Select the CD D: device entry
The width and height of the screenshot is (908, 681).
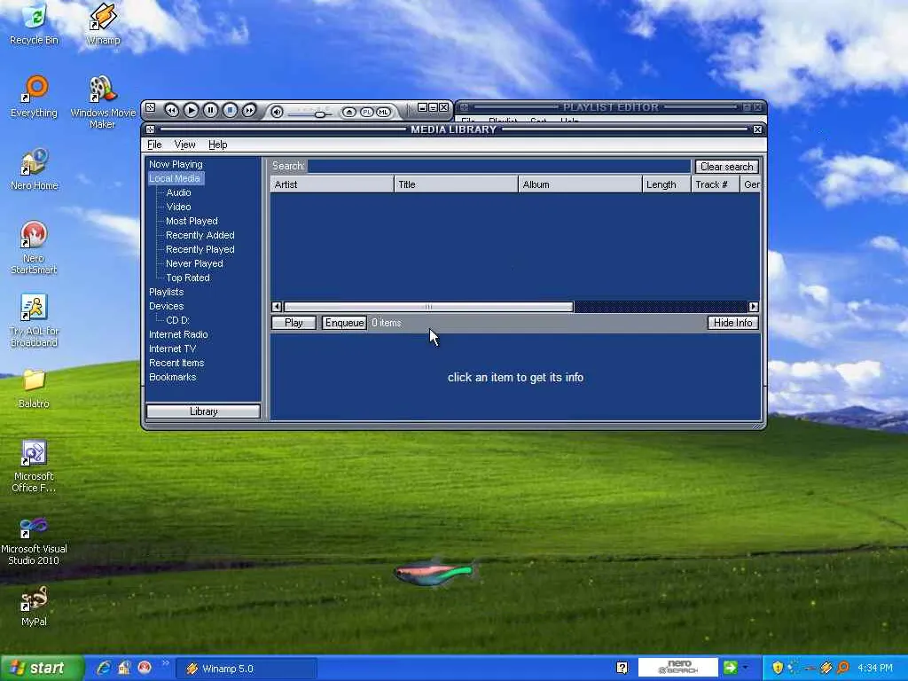coord(177,320)
